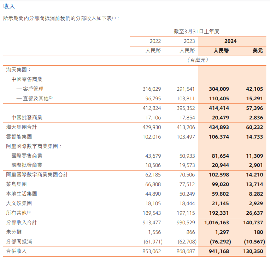Select value 106,374 in 雲智能集團 row
Image resolution: width=270 pixels, height=258 pixels.
[x=219, y=137]
